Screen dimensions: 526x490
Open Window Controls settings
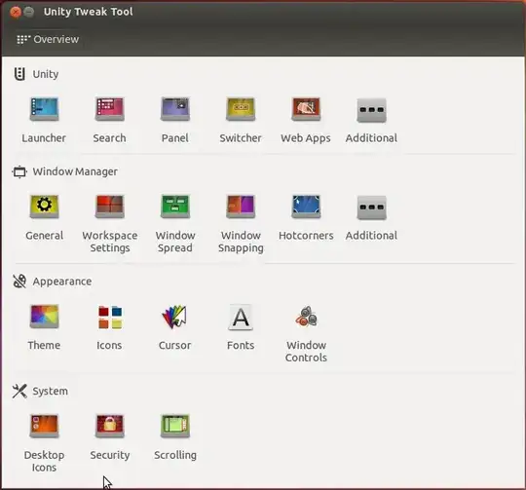pos(306,333)
